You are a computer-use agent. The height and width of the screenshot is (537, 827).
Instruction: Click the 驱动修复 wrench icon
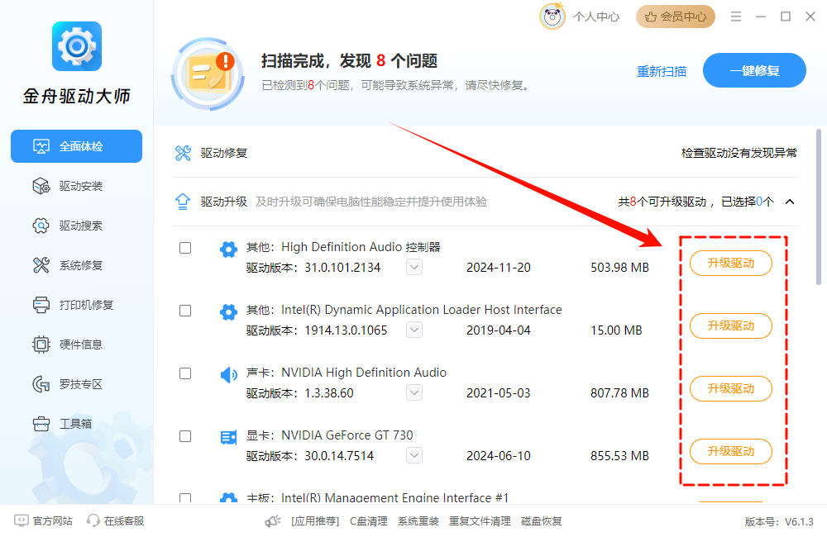(x=183, y=153)
